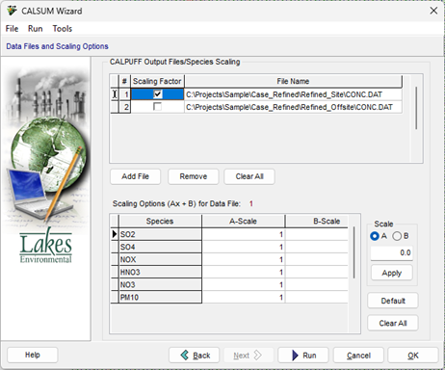Click the B-Scale cell for SO2

pos(317,234)
